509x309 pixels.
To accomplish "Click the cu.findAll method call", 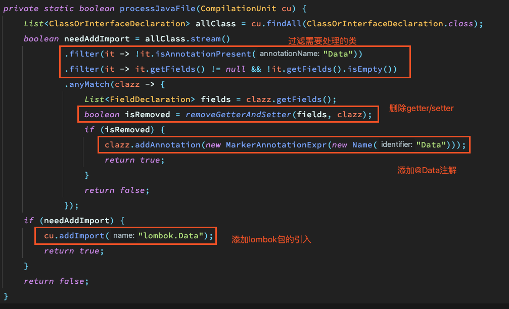I will coord(276,24).
